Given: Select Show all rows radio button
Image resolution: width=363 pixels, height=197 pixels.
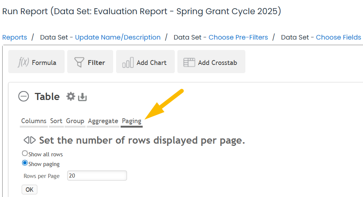Looking at the screenshot, I should [25, 153].
